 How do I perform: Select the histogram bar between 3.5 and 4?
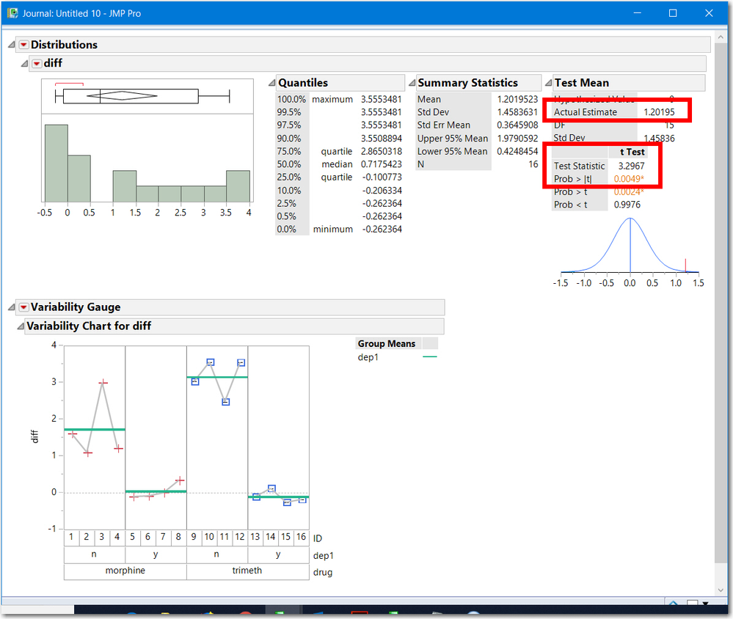tap(238, 186)
